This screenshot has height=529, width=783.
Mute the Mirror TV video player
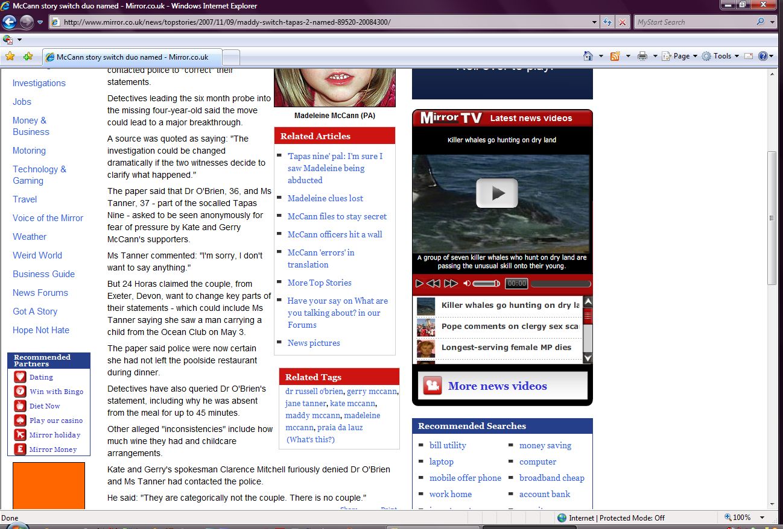pos(466,283)
